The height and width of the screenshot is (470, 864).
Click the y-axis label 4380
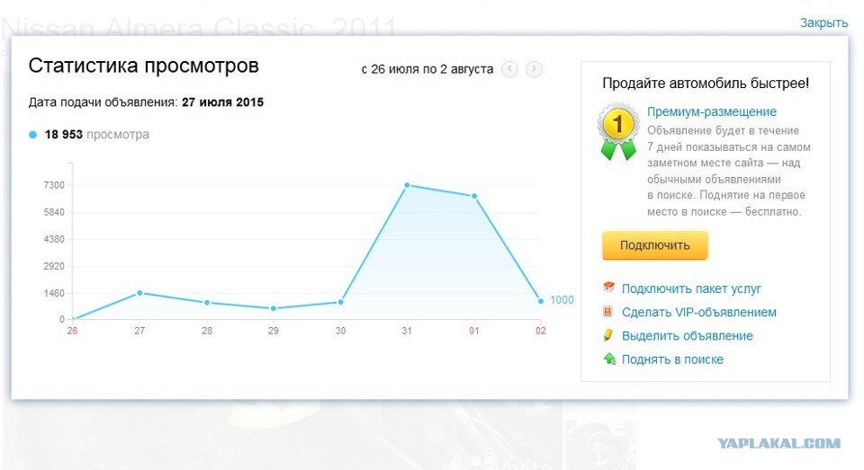(54, 239)
